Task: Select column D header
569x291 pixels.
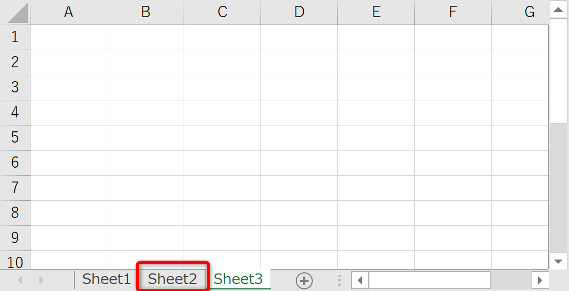Action: (x=299, y=12)
